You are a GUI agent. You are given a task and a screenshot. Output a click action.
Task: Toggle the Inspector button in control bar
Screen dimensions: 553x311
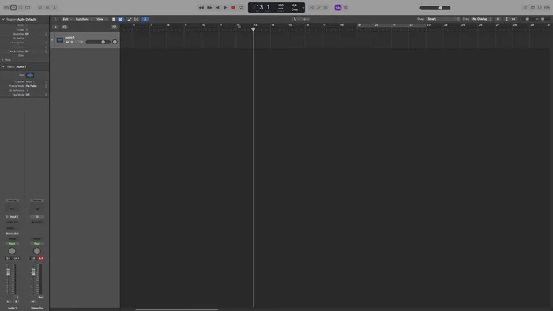tap(13, 7)
